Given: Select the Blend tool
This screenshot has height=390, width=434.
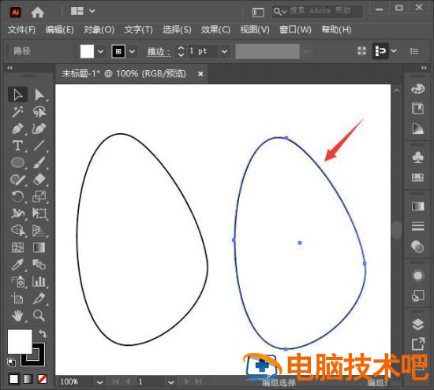Looking at the screenshot, I should pyautogui.click(x=39, y=265).
